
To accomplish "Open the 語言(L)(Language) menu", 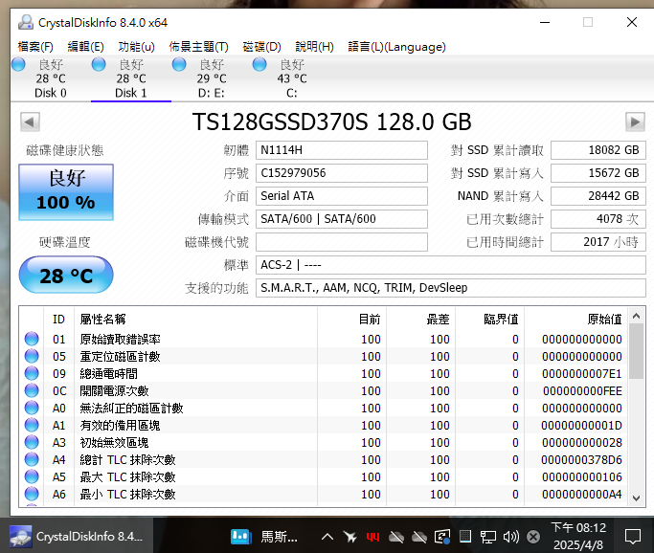I will pos(396,47).
